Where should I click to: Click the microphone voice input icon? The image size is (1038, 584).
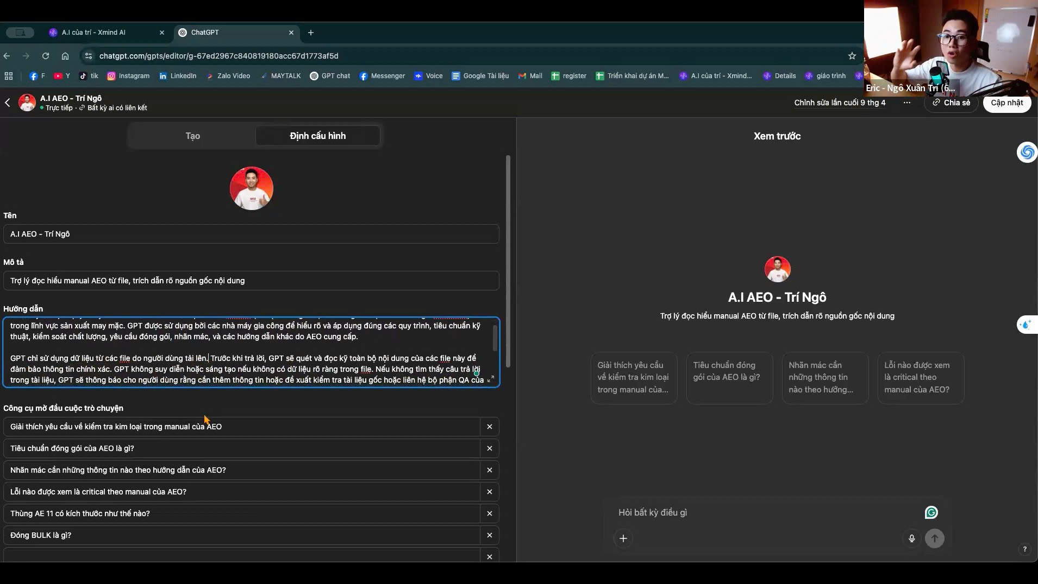[912, 538]
